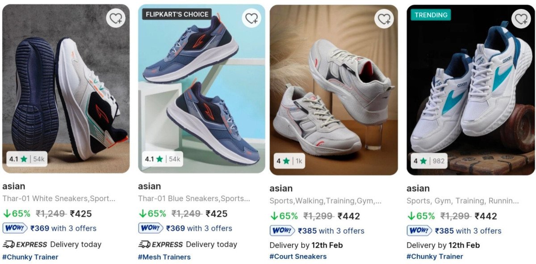Click the TRENDING label badge

tap(431, 15)
